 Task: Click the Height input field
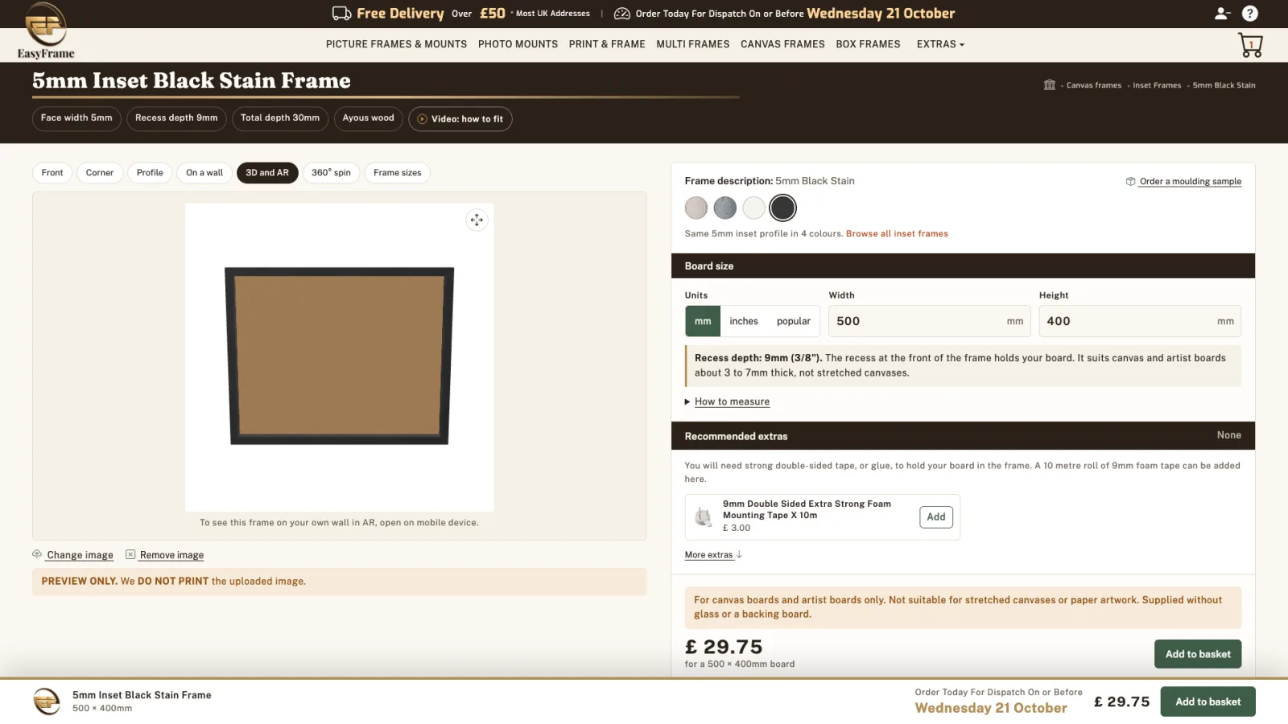click(1140, 321)
